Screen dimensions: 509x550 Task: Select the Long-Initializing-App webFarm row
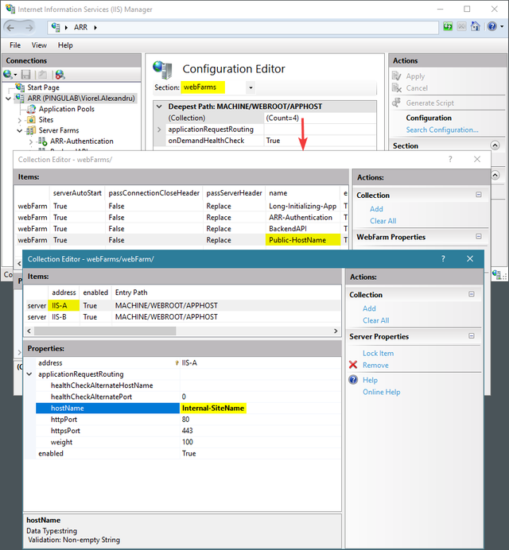(181, 206)
